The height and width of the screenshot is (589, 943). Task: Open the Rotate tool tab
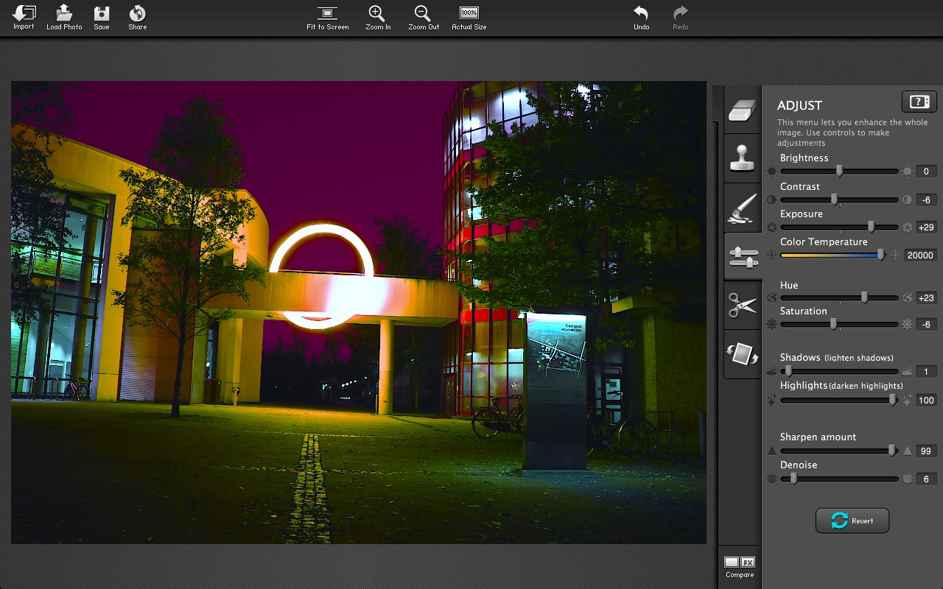pyautogui.click(x=742, y=354)
